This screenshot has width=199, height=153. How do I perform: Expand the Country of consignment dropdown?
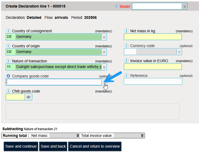pos(104,37)
